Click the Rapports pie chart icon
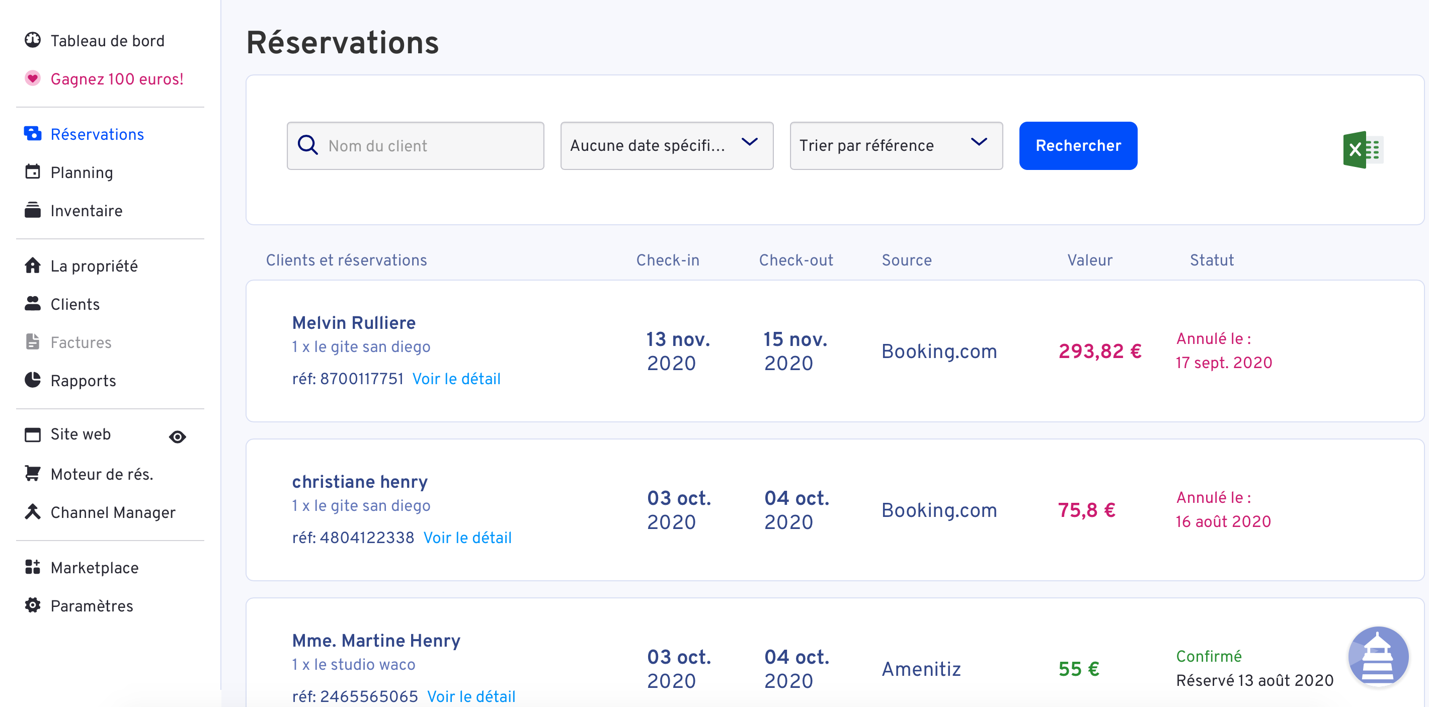Viewport: 1429px width, 707px height. 33,380
